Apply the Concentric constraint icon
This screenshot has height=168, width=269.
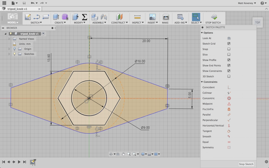(x=229, y=98)
